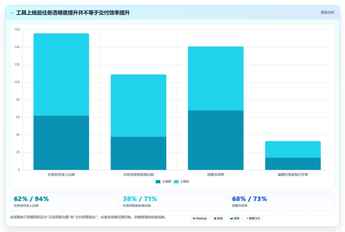Click the x-axis label 任务有验收标准比例
This screenshot has height=232, width=345.
click(x=138, y=175)
